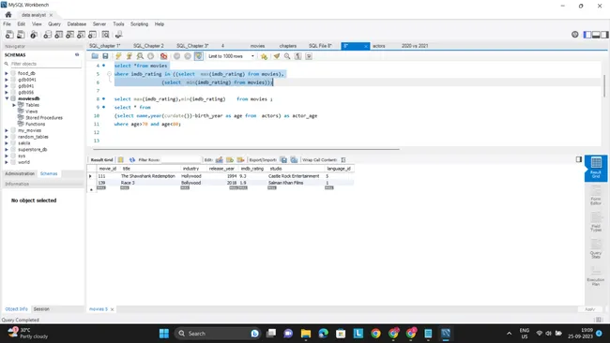
Task: Open inspector for selected object
Action: click(x=34, y=35)
